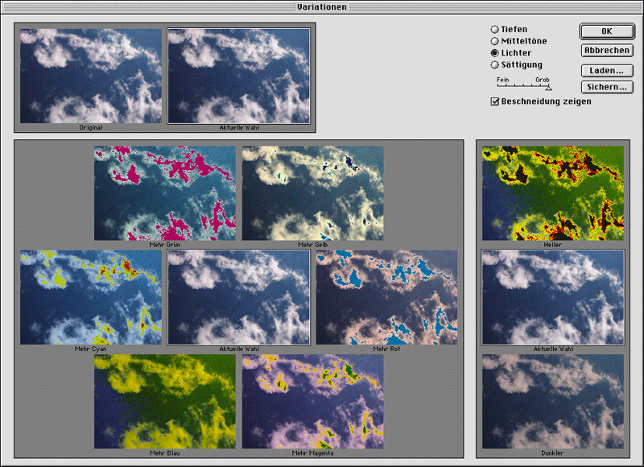Uncheck Beschneidung zeigen checkbox
644x467 pixels.
click(x=495, y=101)
